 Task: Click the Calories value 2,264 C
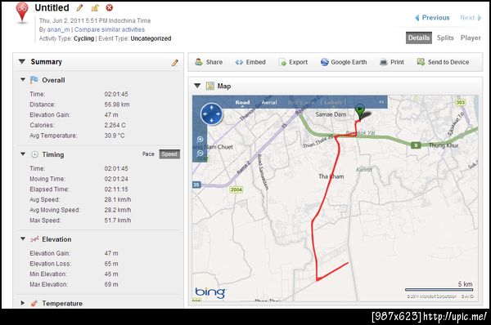click(115, 125)
